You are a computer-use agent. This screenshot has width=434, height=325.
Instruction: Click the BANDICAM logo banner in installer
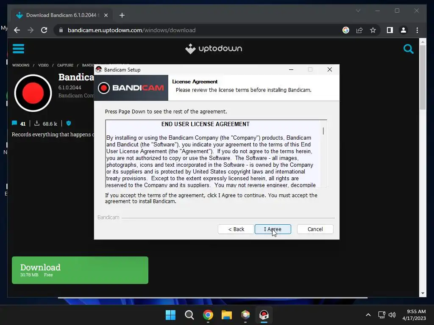point(131,88)
